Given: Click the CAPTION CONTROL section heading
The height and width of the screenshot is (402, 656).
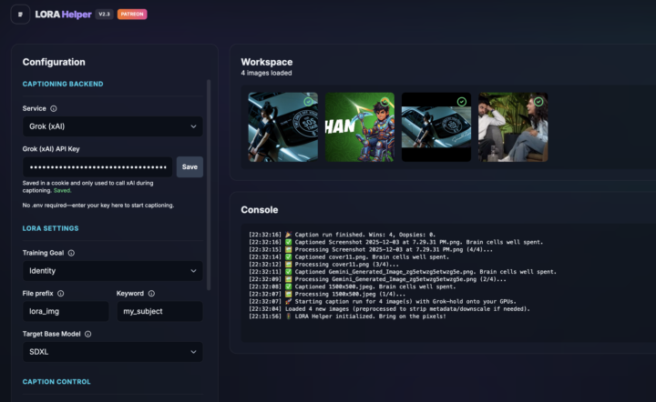Looking at the screenshot, I should pyautogui.click(x=56, y=382).
